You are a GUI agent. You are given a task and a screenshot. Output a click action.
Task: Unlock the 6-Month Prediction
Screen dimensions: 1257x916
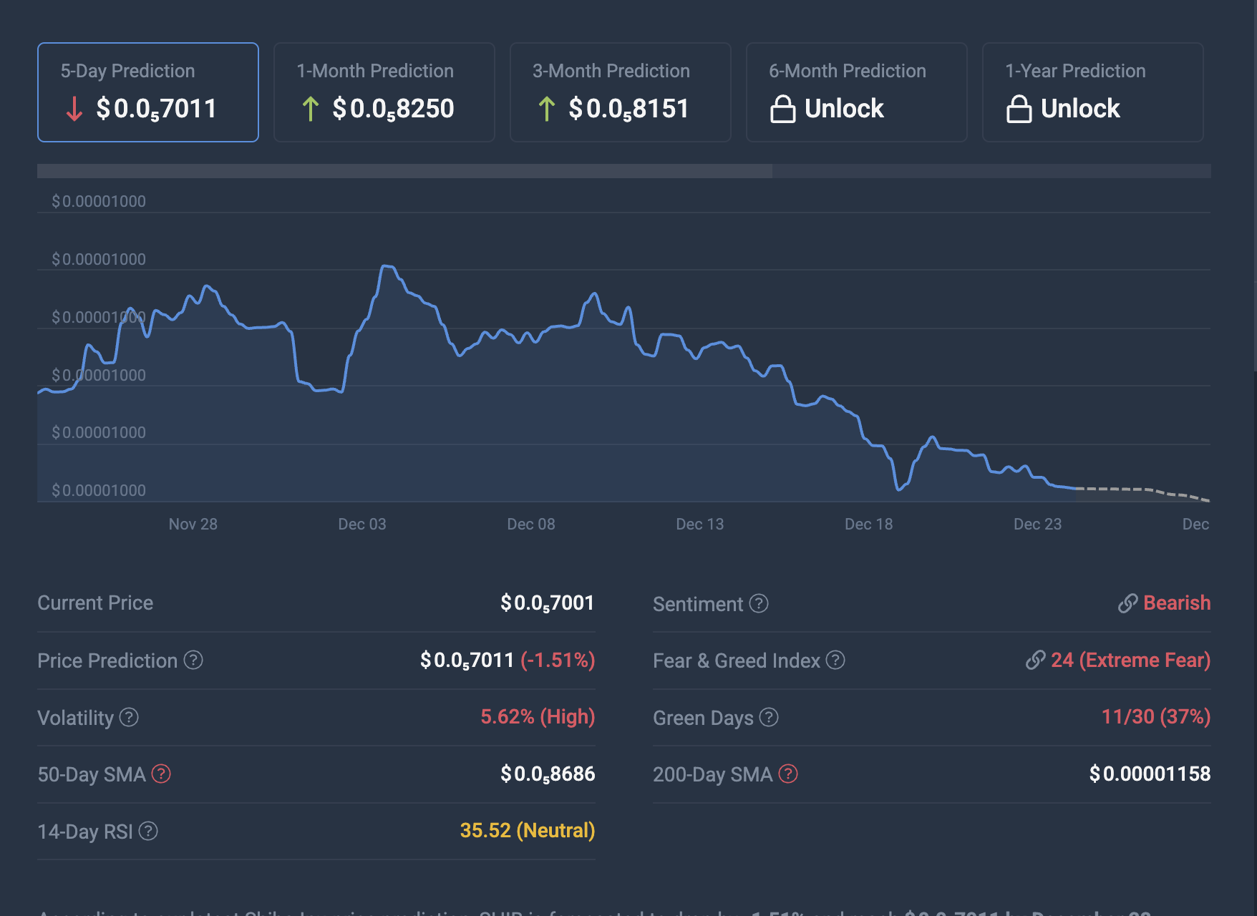844,109
